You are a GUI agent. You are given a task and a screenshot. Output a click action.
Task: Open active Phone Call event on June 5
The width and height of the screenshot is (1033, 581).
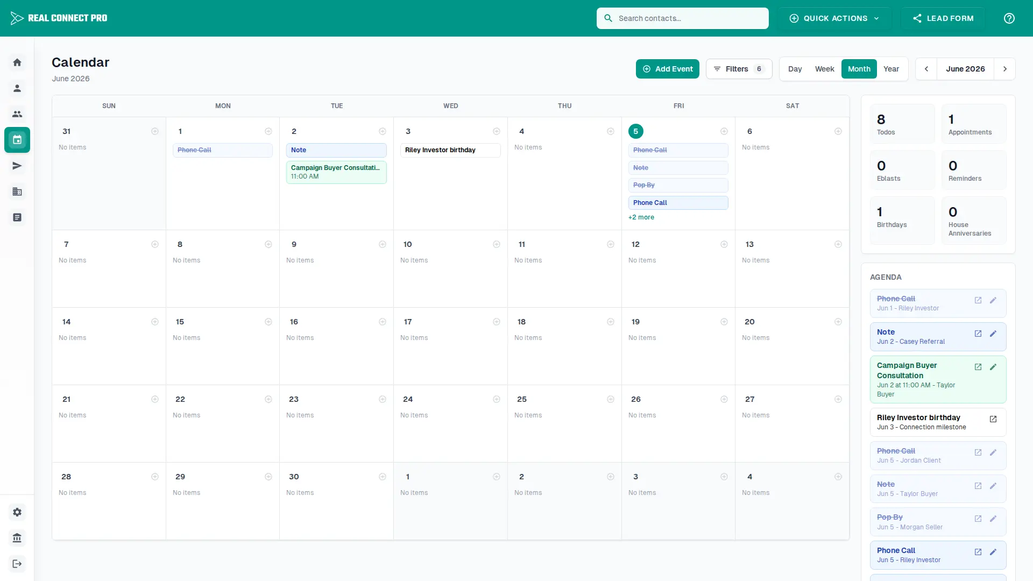(x=678, y=203)
